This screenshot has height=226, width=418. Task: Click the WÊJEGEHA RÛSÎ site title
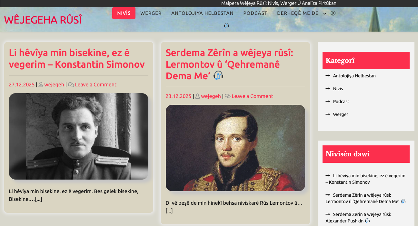[x=43, y=20]
